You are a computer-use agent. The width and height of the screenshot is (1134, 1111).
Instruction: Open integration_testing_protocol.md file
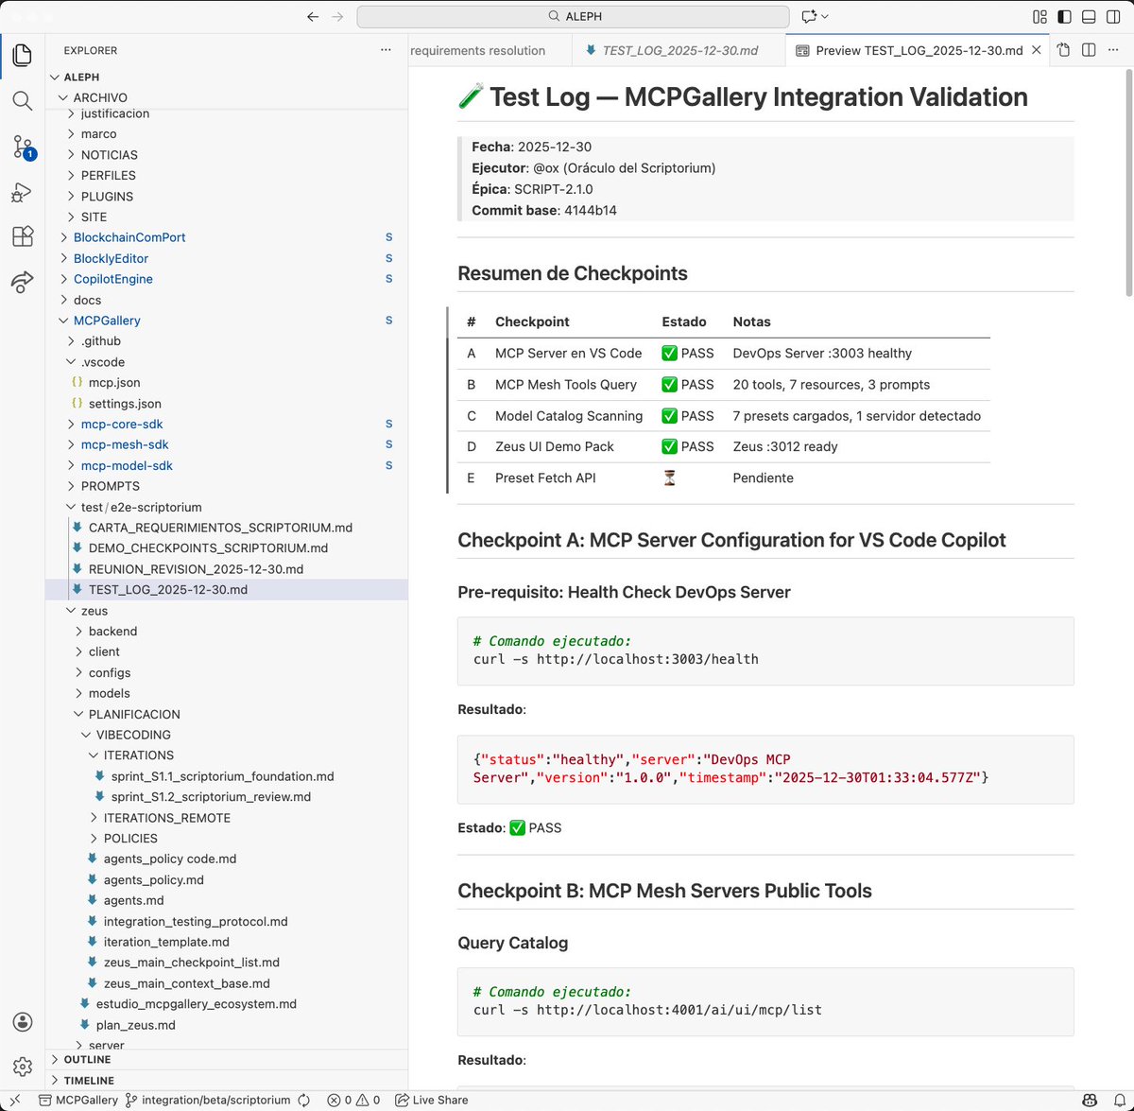[227, 921]
